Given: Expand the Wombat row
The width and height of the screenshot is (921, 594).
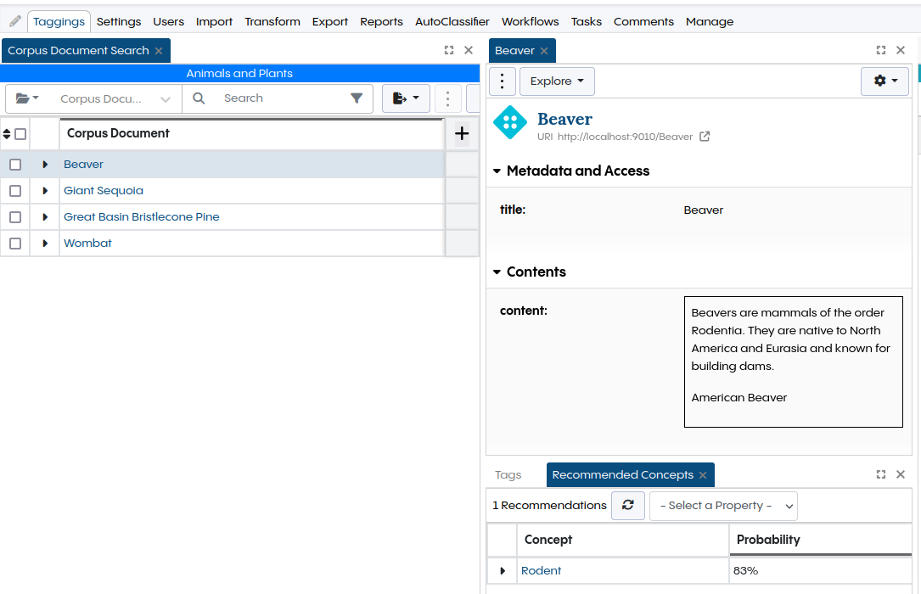Looking at the screenshot, I should (45, 244).
